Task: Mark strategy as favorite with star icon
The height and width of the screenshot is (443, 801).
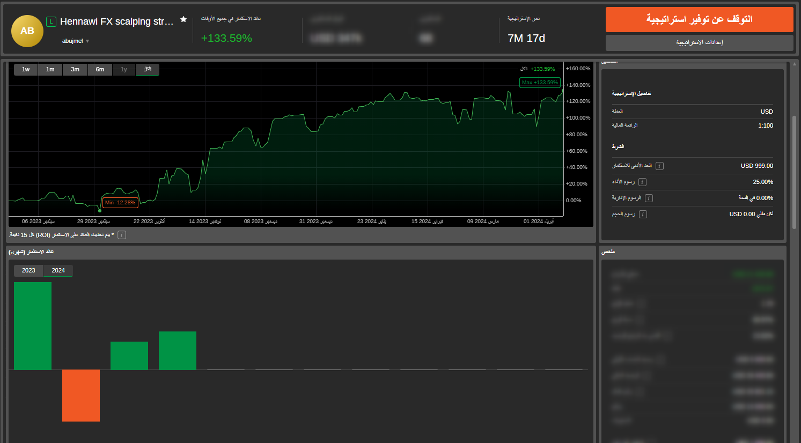Action: pyautogui.click(x=183, y=19)
